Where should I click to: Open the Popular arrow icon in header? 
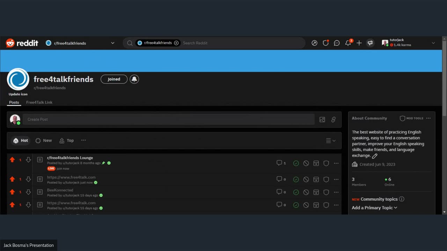[314, 43]
